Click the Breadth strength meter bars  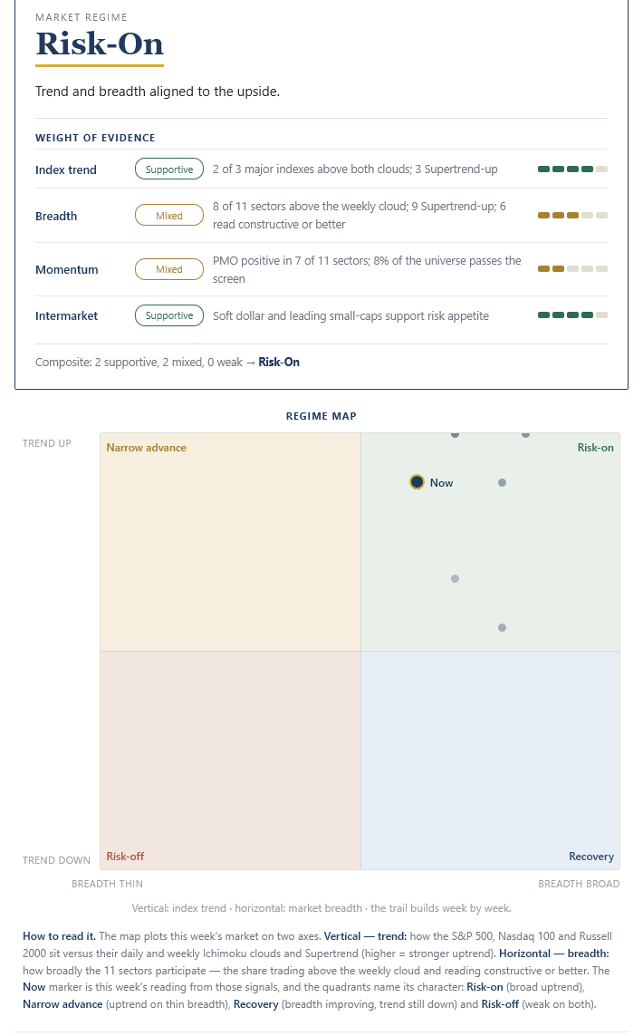[x=572, y=216]
